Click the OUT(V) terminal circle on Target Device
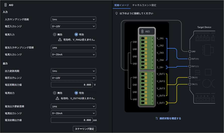 (x=190, y=59)
